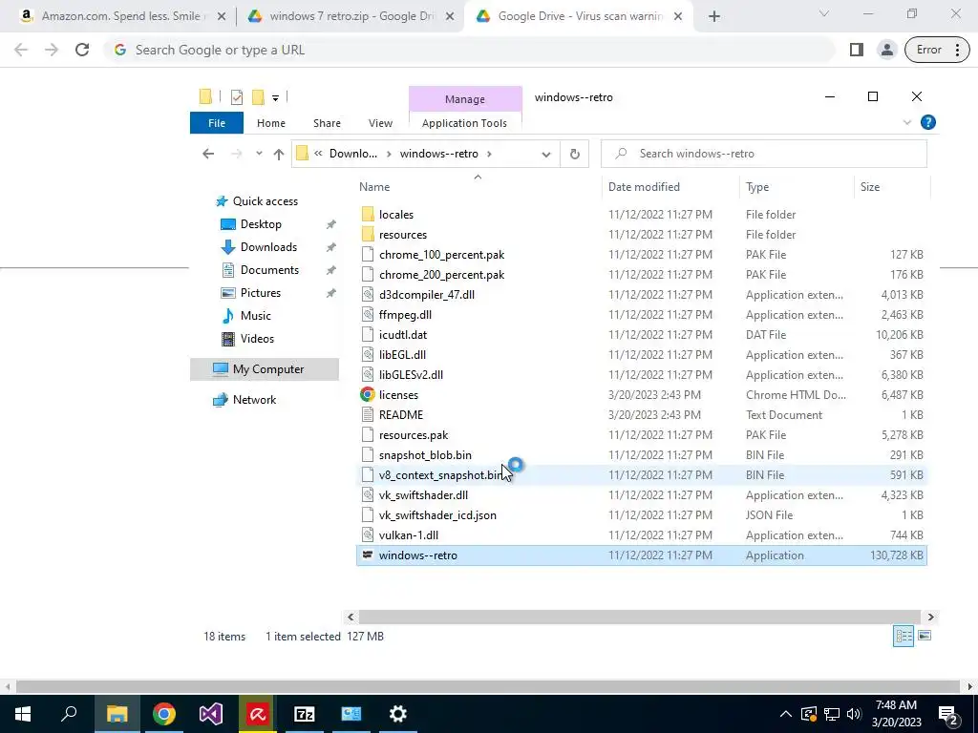Click the volume speaker tray icon

(854, 714)
